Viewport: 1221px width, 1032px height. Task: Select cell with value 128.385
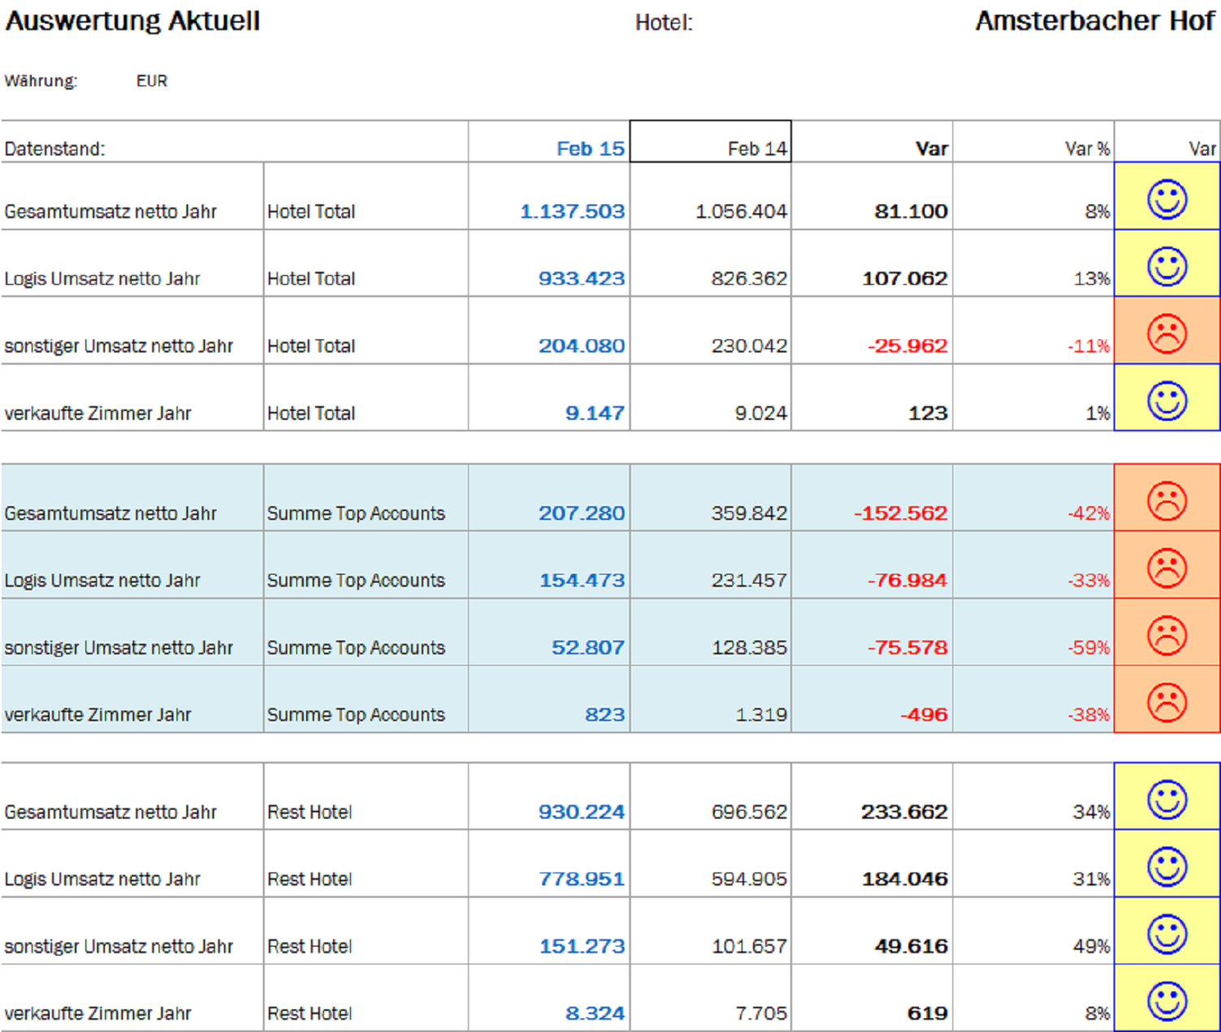[711, 632]
